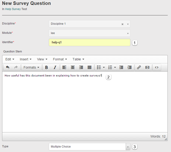Click the Identifier field help-q1
Viewport: 171px width, 152px height.
pyautogui.click(x=89, y=42)
